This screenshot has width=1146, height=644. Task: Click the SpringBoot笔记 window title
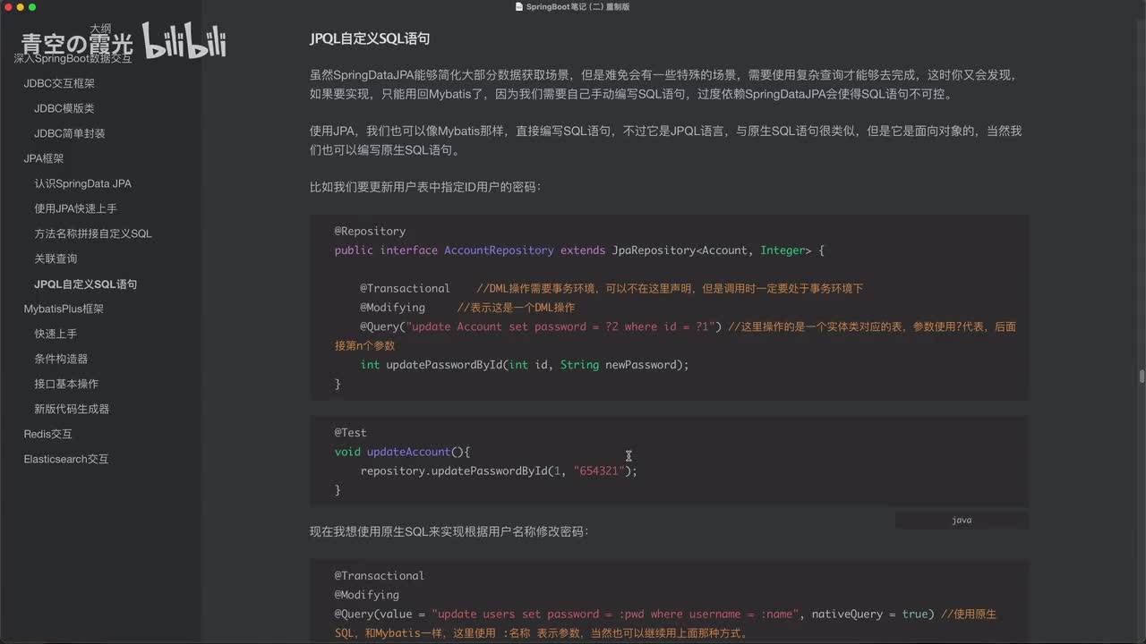point(578,6)
